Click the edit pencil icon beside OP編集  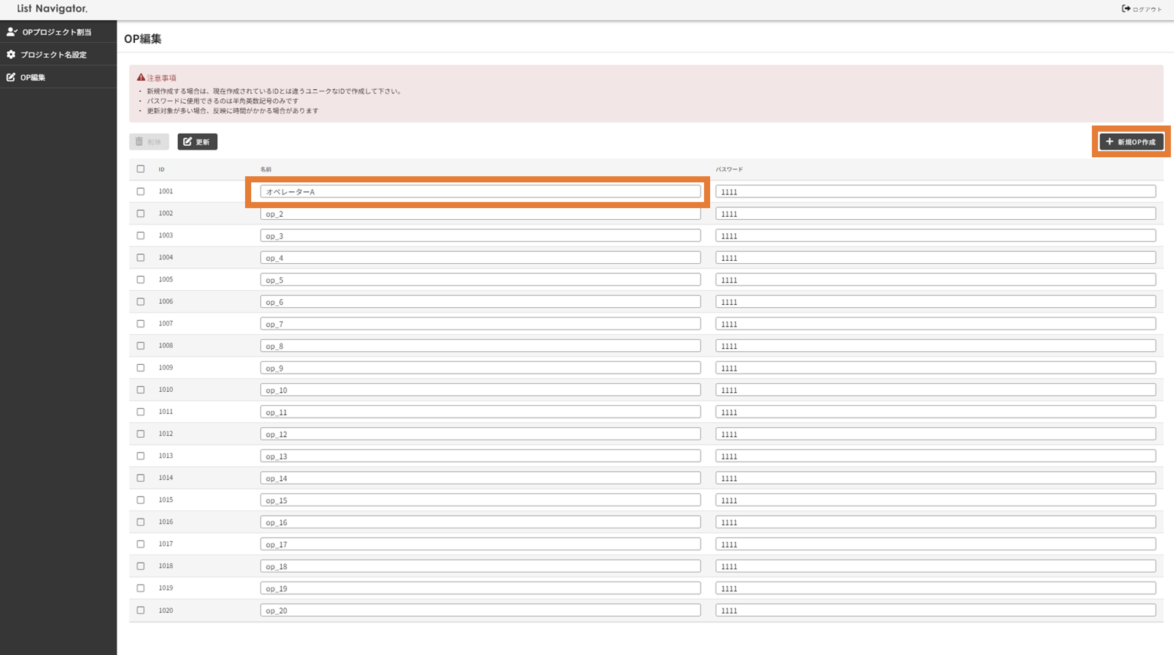tap(11, 77)
